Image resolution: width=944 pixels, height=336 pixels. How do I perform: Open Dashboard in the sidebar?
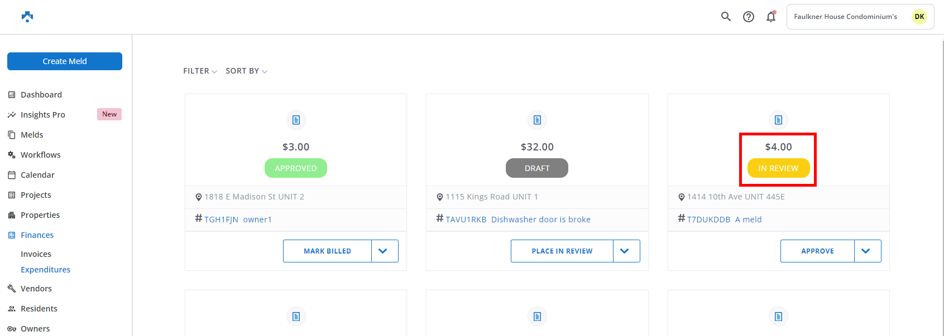(41, 95)
